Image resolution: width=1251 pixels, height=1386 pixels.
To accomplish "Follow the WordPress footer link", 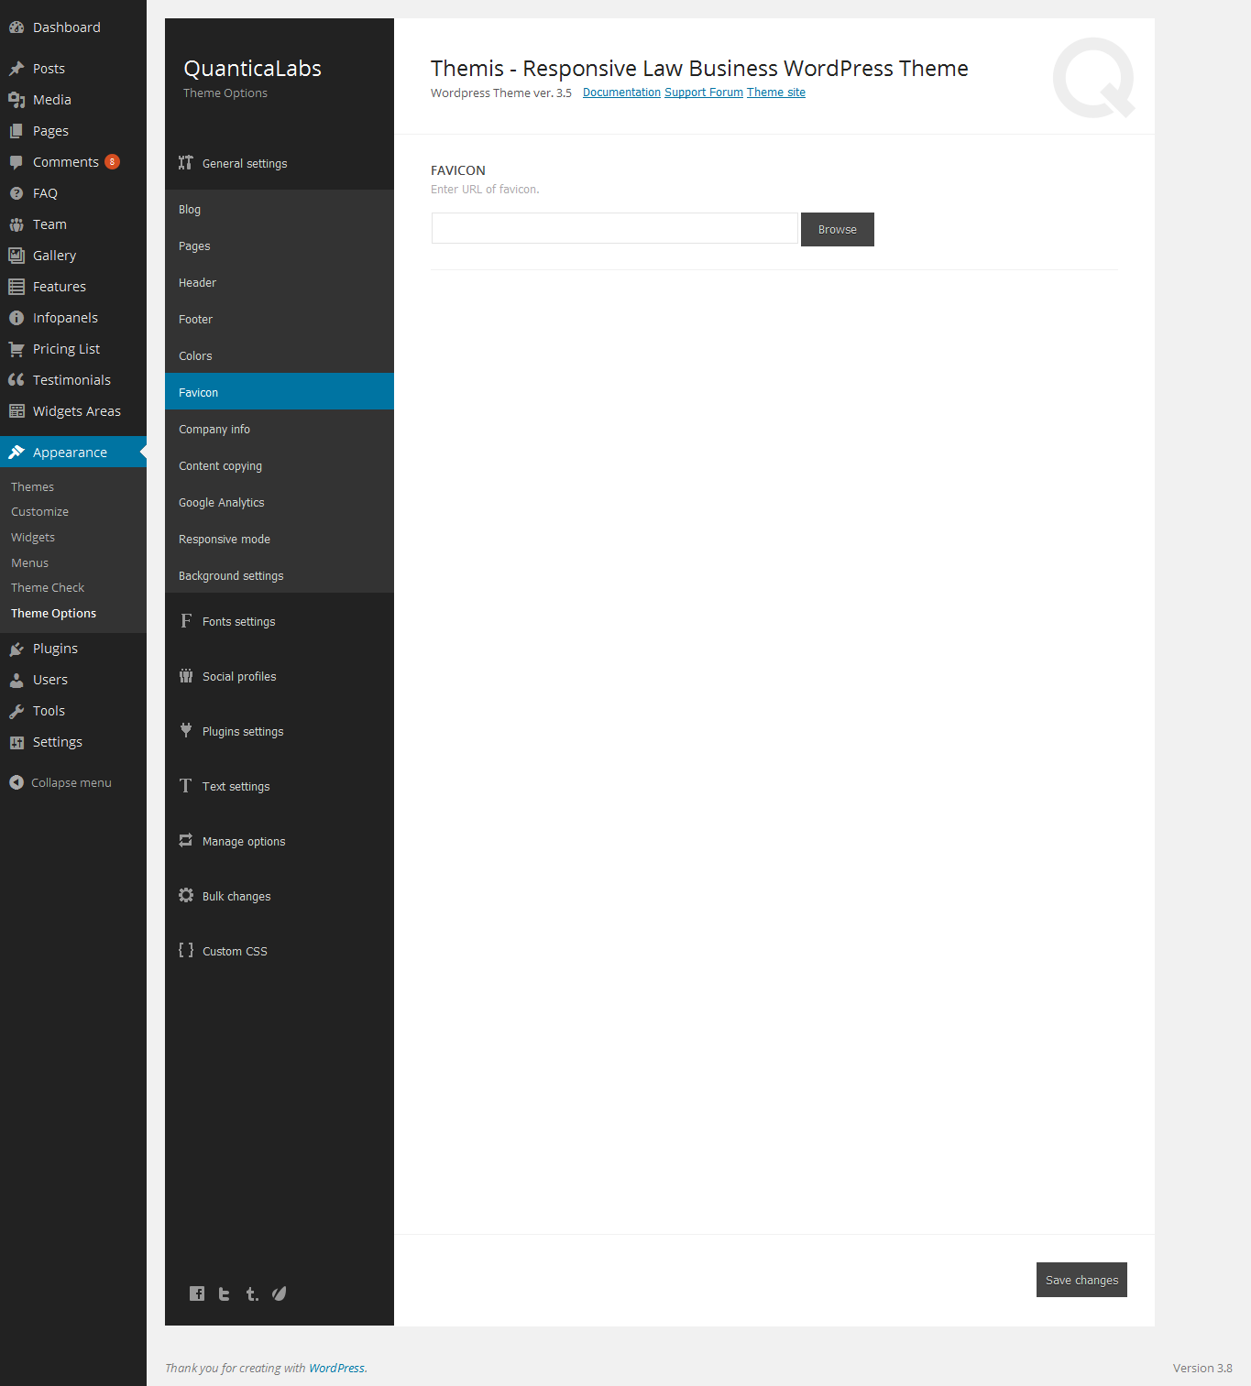I will click(336, 1368).
